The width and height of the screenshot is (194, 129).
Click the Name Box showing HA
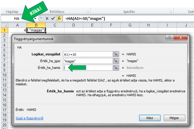17,19
